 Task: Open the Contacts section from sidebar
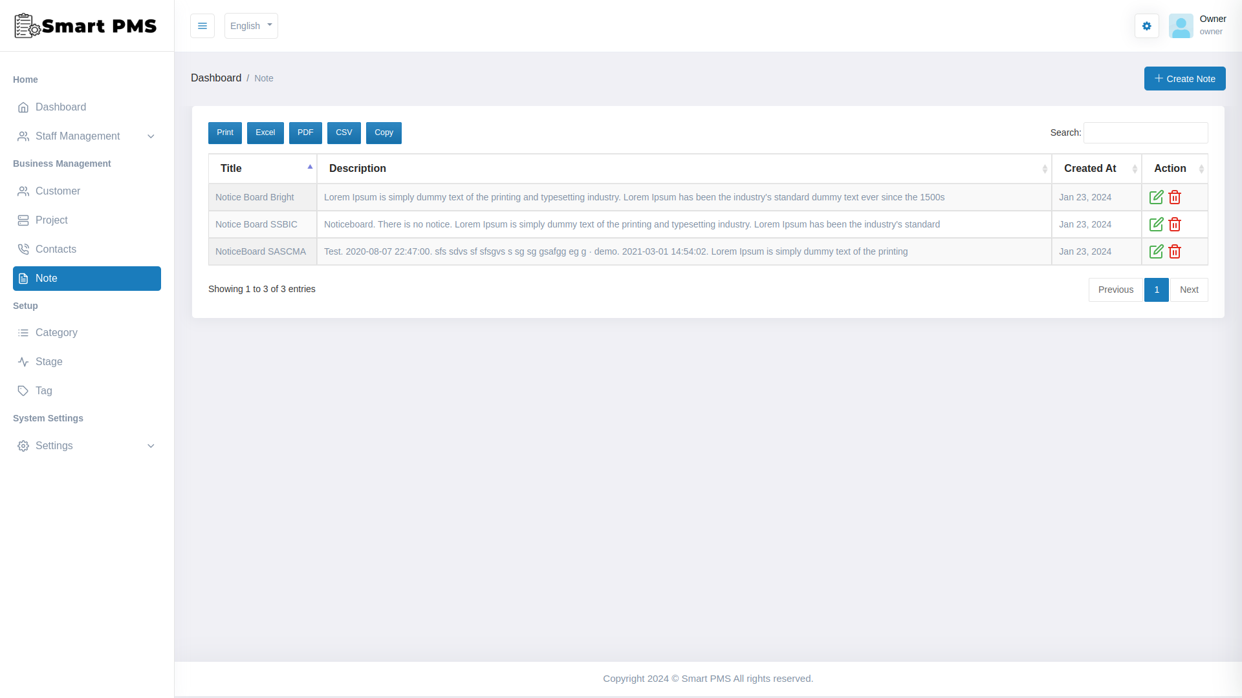56,249
